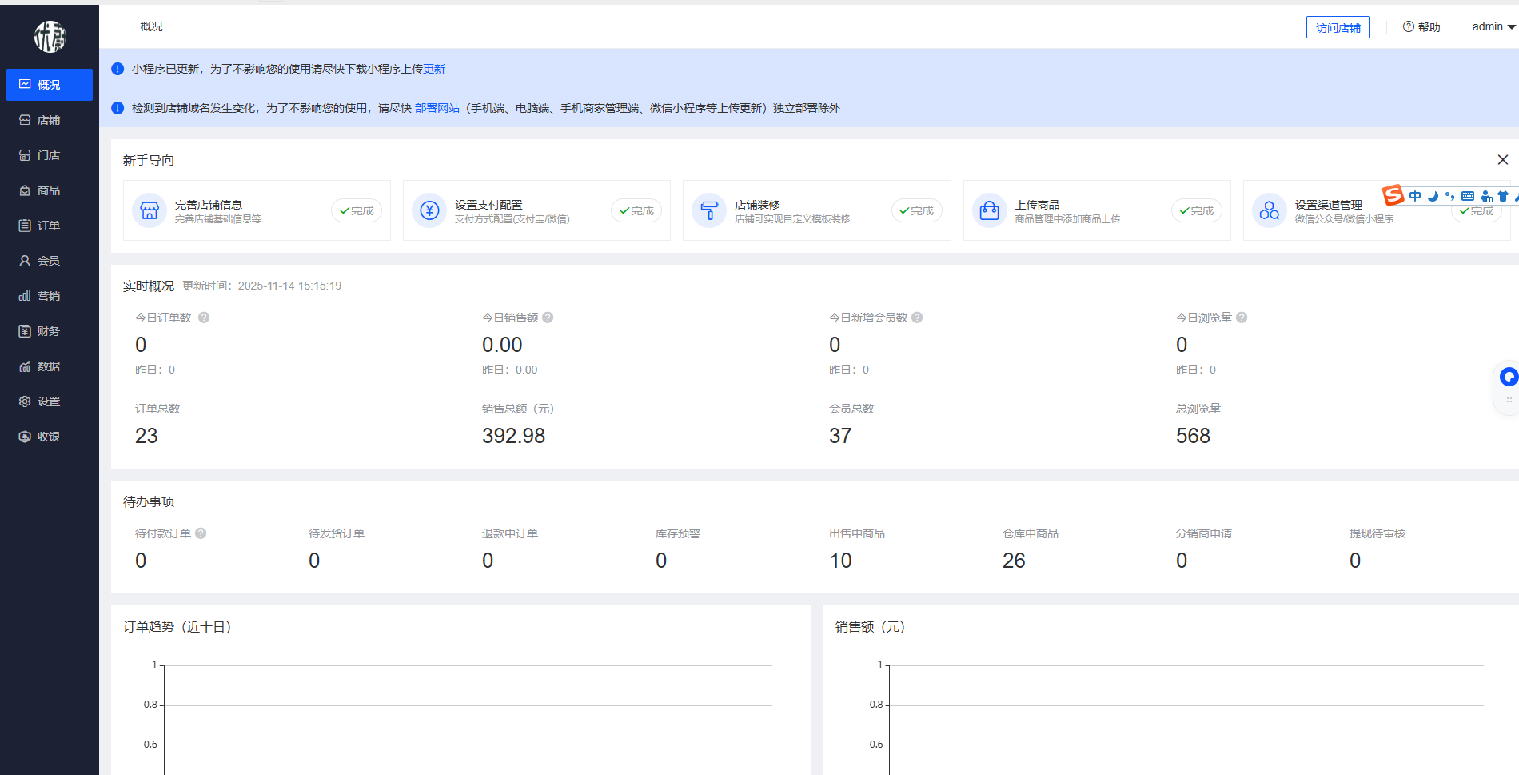1519x775 pixels.
Task: Click the 出售中商品 count of 10
Action: [840, 561]
